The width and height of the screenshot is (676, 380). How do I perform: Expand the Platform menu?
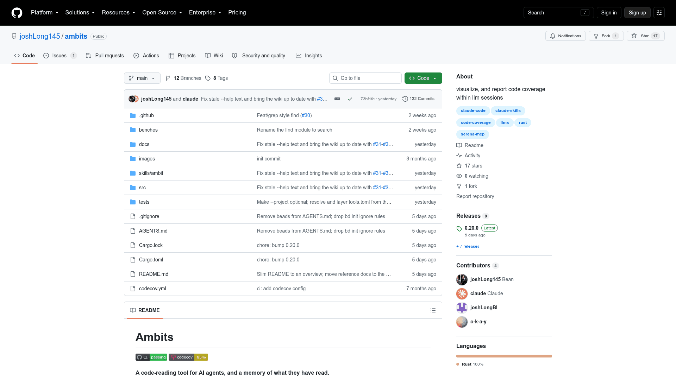click(x=45, y=13)
